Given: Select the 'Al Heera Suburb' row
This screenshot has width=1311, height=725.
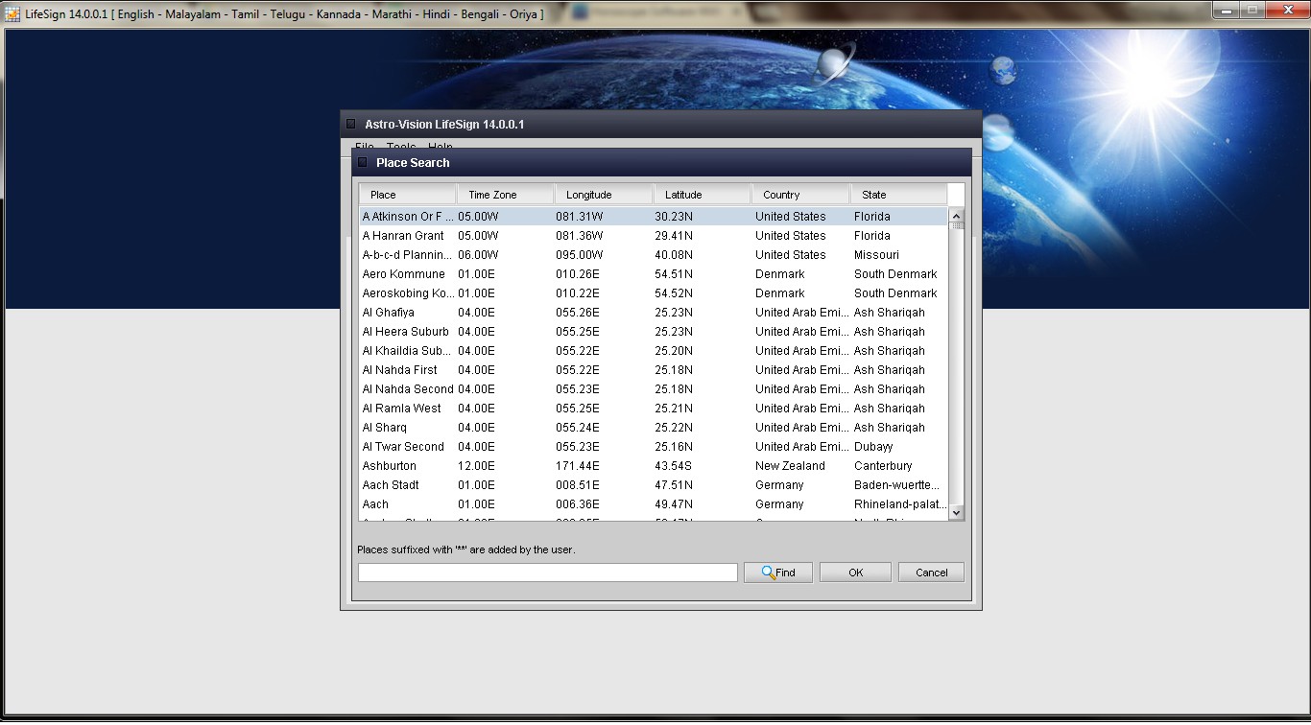Looking at the screenshot, I should (654, 332).
